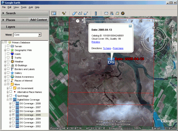Enable the roads layer checkbox
Viewport: 178px width, 131px height.
[8, 53]
